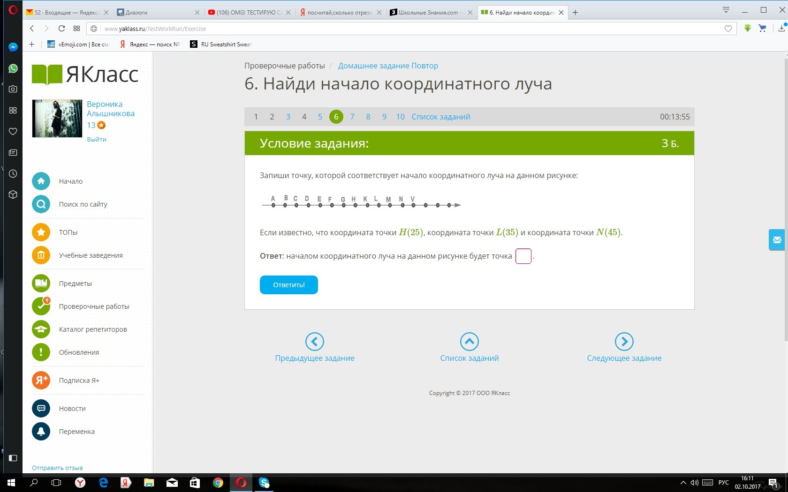This screenshot has width=788, height=492.
Task: Open Skype from the taskbar
Action: (264, 483)
